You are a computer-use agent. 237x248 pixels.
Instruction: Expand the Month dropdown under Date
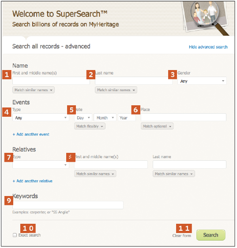[105, 118]
